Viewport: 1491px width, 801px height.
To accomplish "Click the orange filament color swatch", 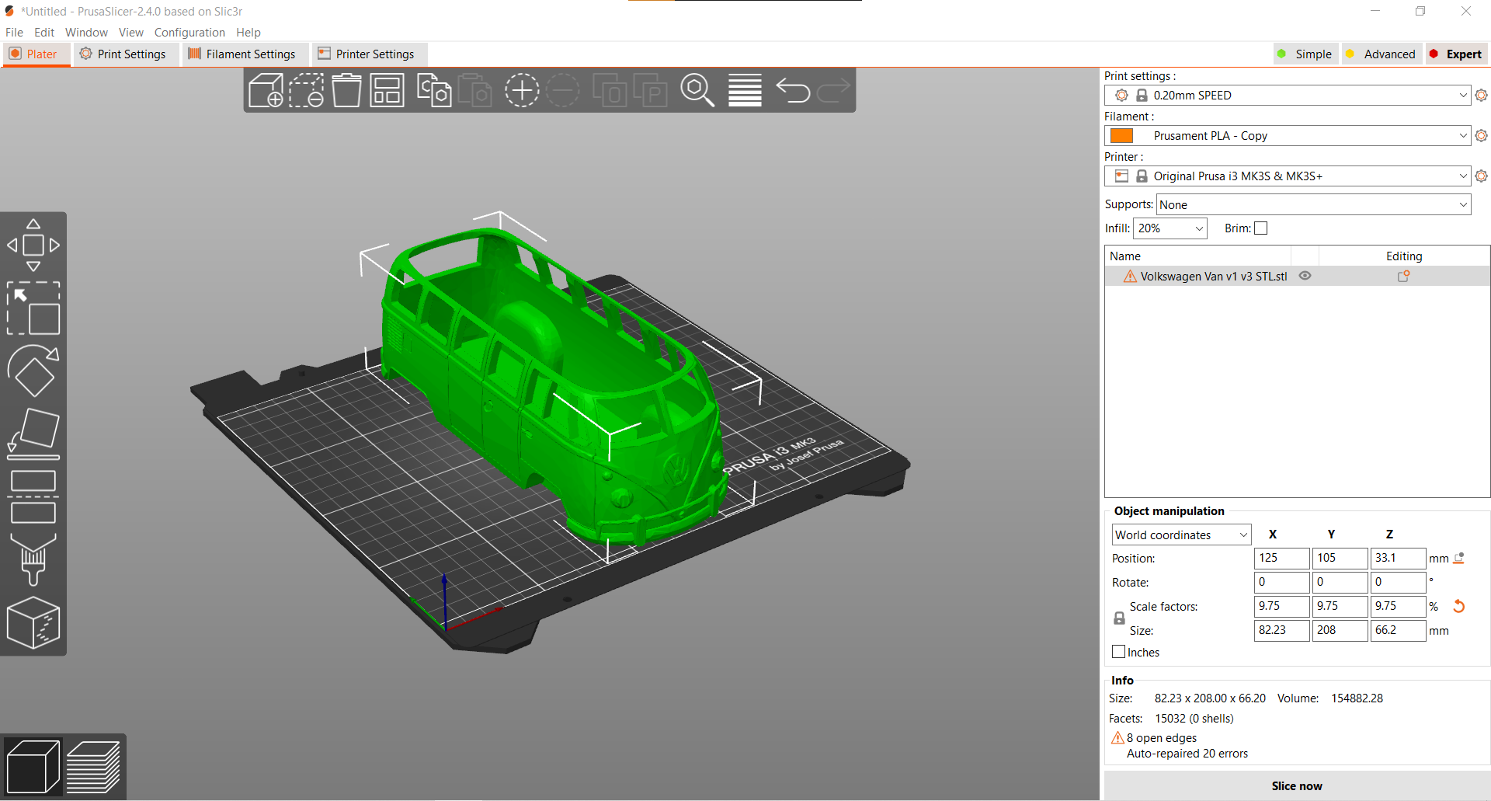I will tap(1121, 136).
